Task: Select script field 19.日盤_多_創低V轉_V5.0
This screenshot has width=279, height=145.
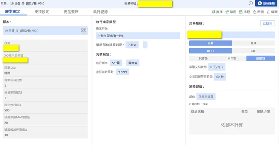Action: [45, 31]
